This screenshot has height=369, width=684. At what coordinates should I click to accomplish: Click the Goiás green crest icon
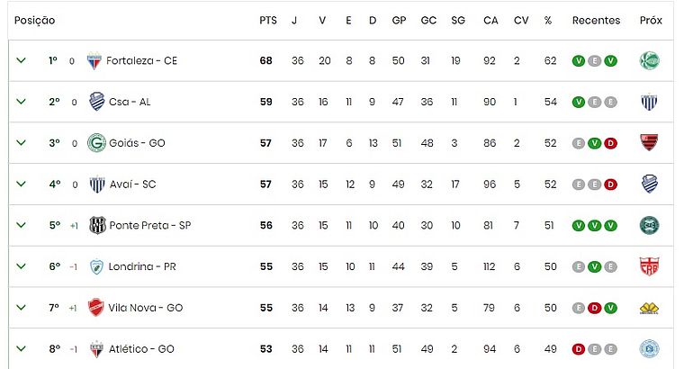click(x=96, y=143)
